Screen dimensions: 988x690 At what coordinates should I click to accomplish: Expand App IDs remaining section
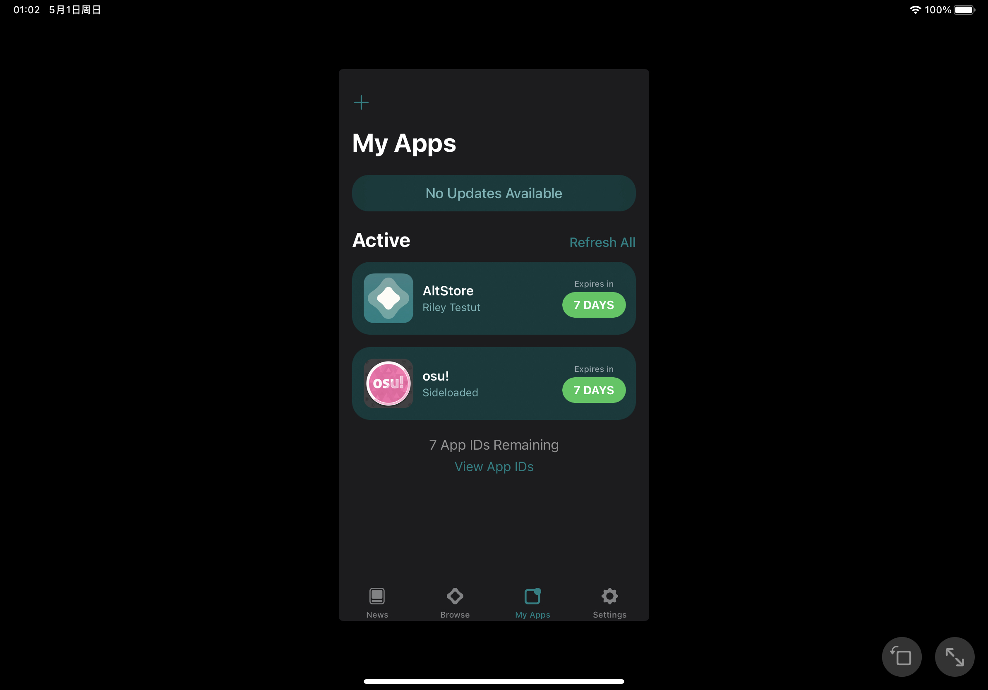pyautogui.click(x=494, y=467)
